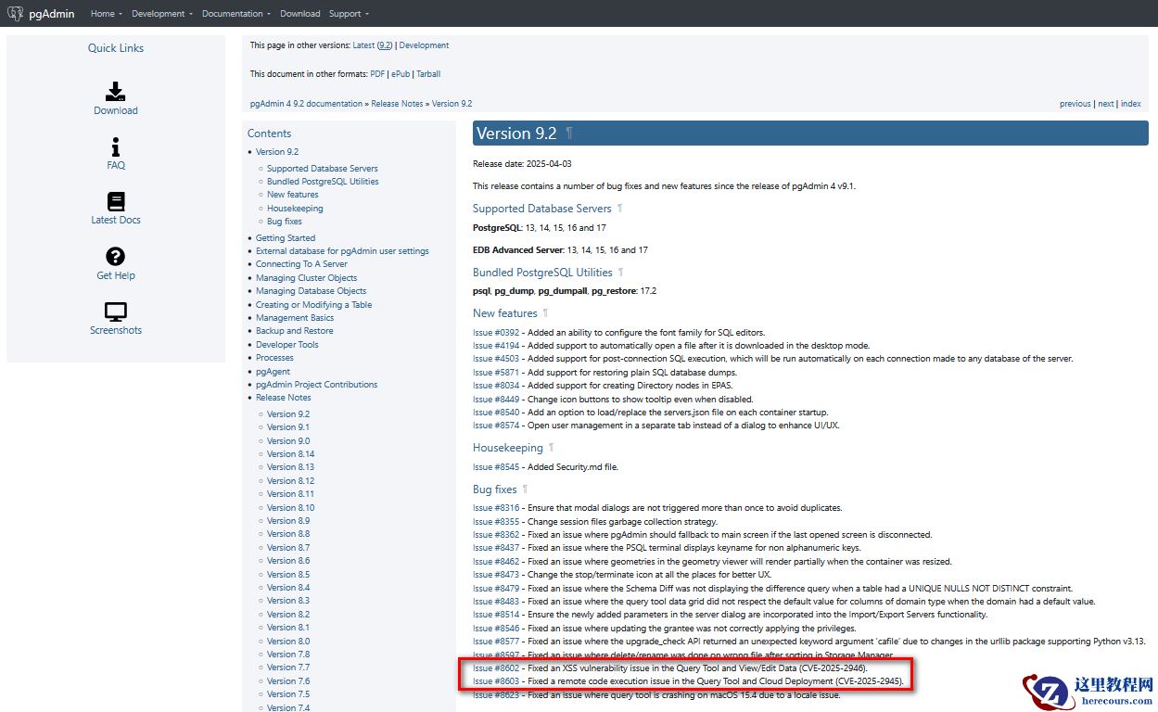Select Backup and Restore in Contents
This screenshot has height=712, width=1158.
[294, 331]
